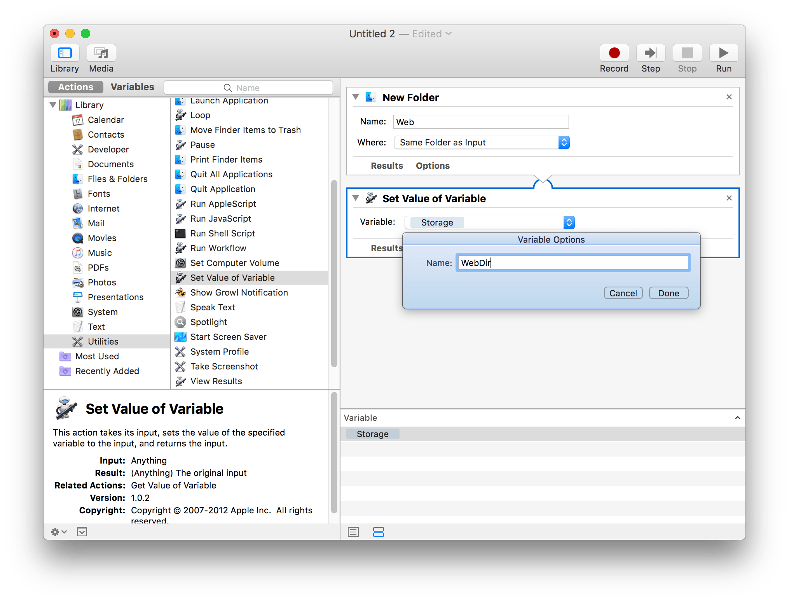789x602 pixels.
Task: Collapse the Library tree disclosure triangle
Action: (x=53, y=105)
